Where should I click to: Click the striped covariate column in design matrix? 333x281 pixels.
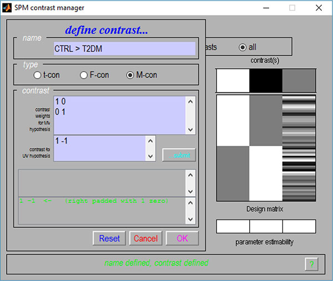[299, 148]
